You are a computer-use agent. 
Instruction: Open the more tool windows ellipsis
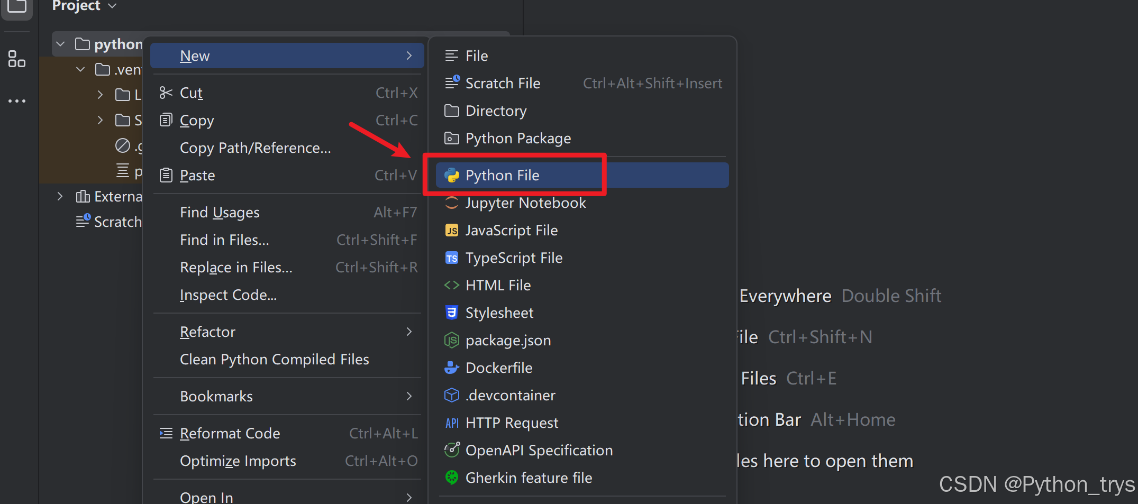click(16, 100)
